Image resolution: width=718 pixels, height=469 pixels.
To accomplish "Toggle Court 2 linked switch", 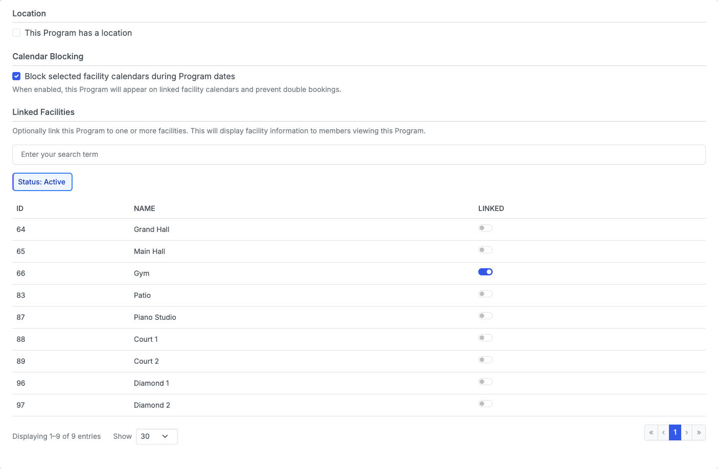I will pos(485,360).
